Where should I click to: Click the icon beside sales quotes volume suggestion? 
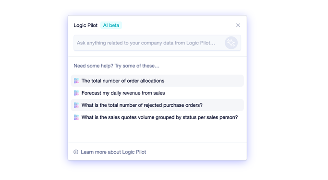pyautogui.click(x=76, y=117)
